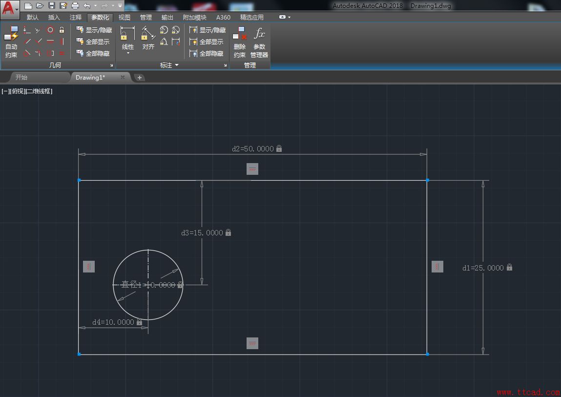Select the d2=50.0000 dimension constraint
This screenshot has height=397, width=561.
coord(256,148)
